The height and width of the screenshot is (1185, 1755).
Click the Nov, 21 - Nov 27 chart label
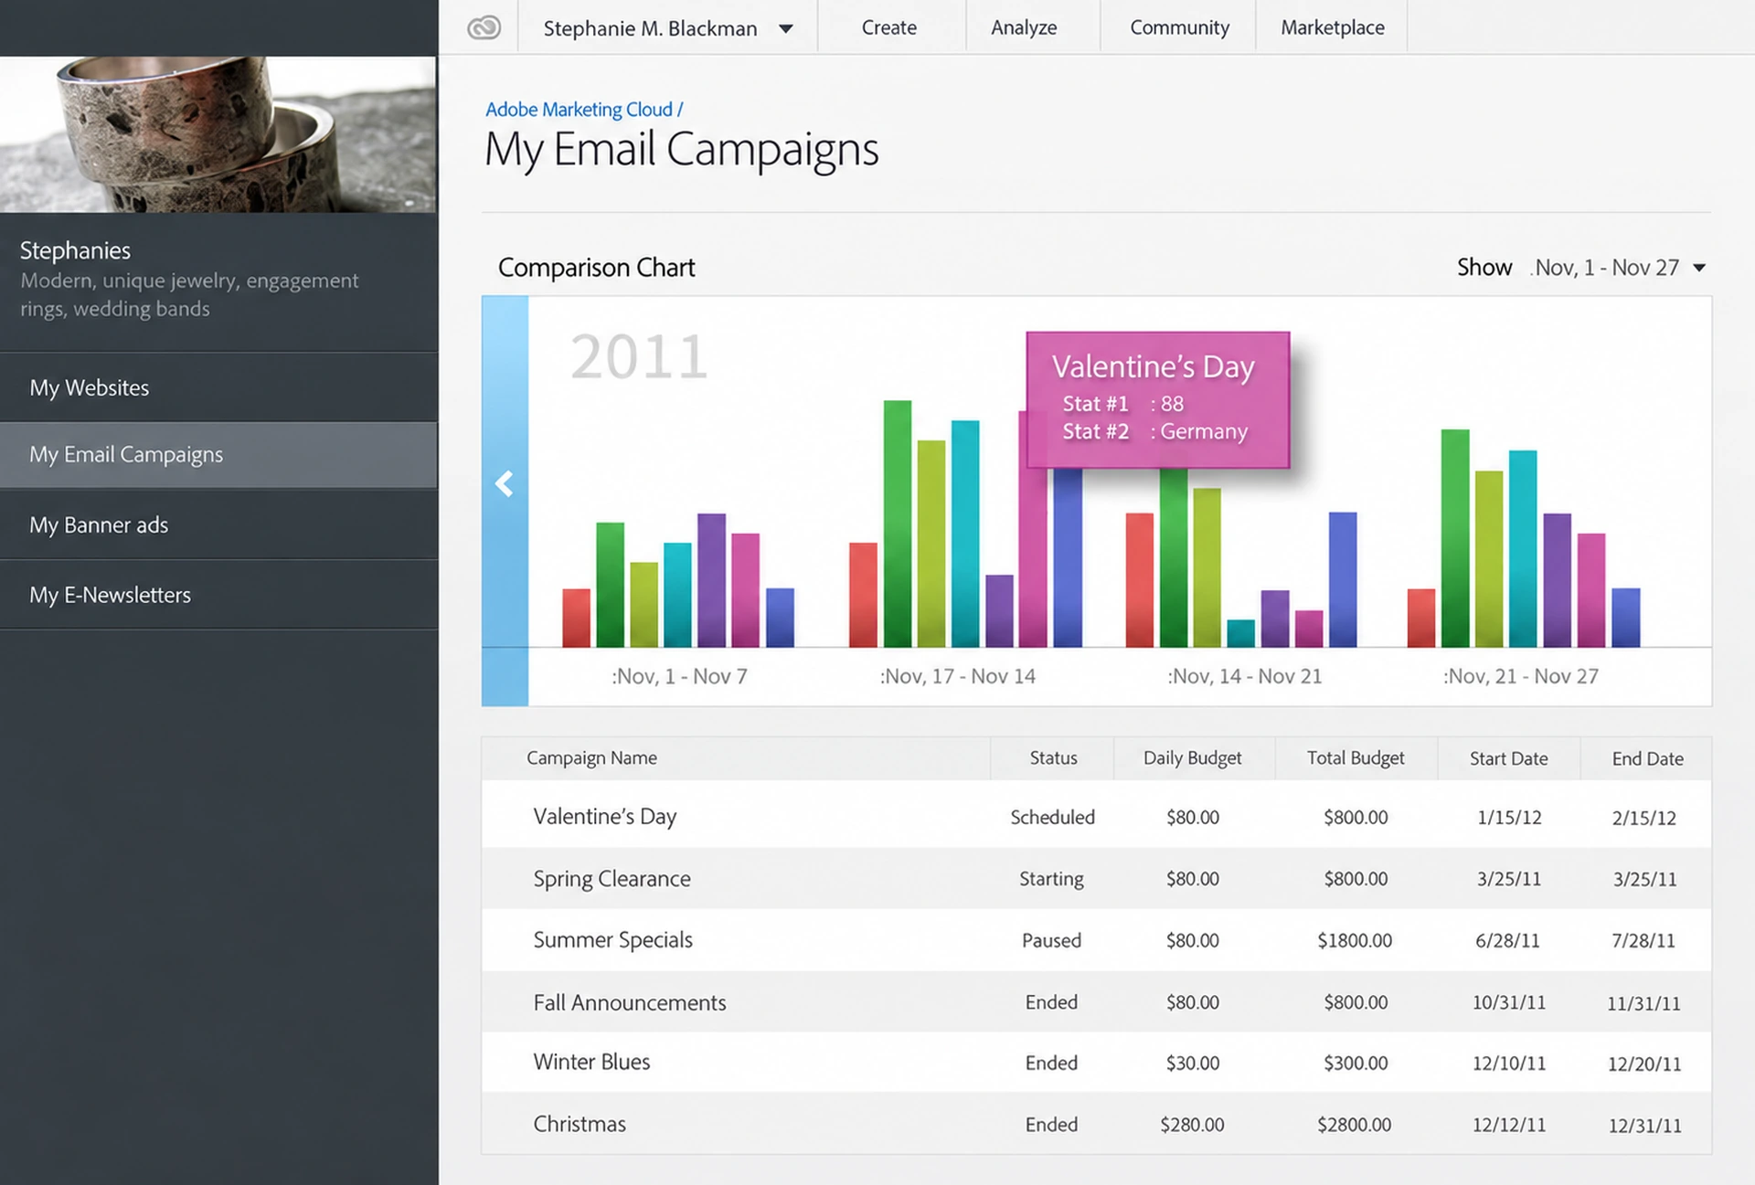point(1520,676)
